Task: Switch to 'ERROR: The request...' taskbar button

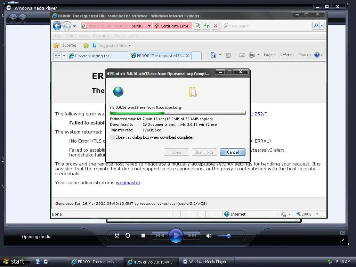Action: click(x=95, y=262)
